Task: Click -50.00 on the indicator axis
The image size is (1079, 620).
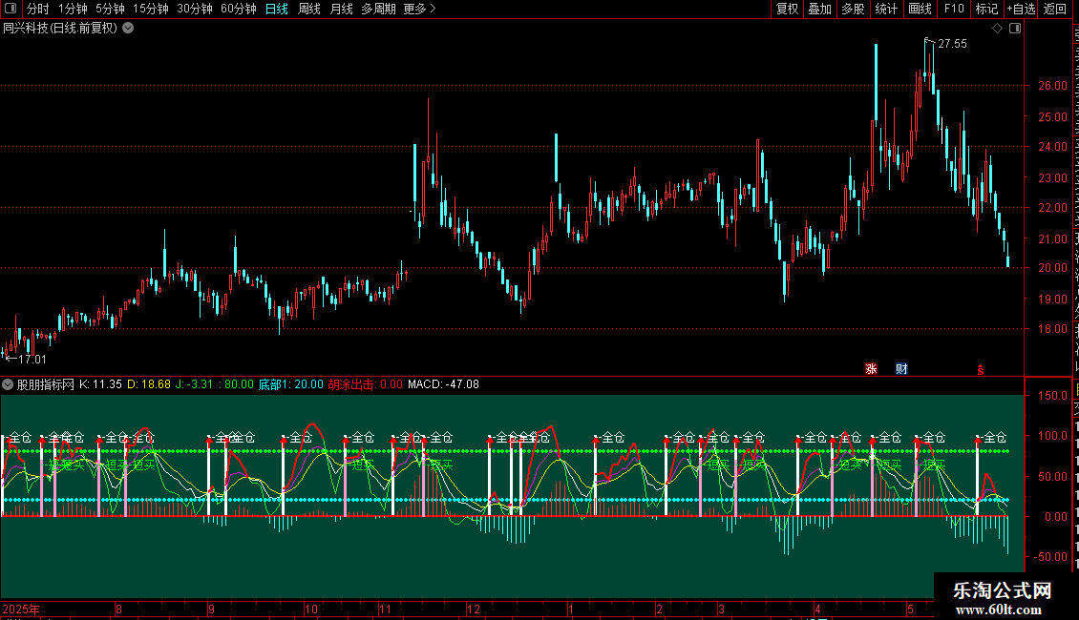Action: point(1050,556)
